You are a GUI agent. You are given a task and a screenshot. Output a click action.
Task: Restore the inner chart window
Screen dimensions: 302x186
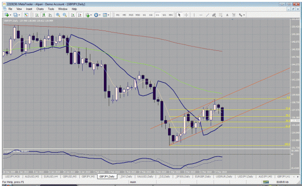(293, 9)
